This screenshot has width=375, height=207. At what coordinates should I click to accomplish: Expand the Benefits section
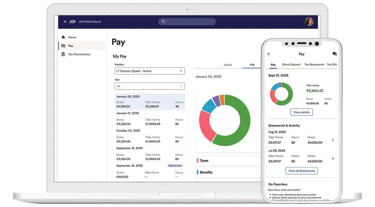pos(228,172)
